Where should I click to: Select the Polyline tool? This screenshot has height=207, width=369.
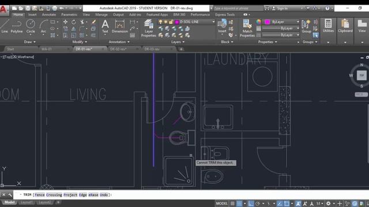point(17,26)
